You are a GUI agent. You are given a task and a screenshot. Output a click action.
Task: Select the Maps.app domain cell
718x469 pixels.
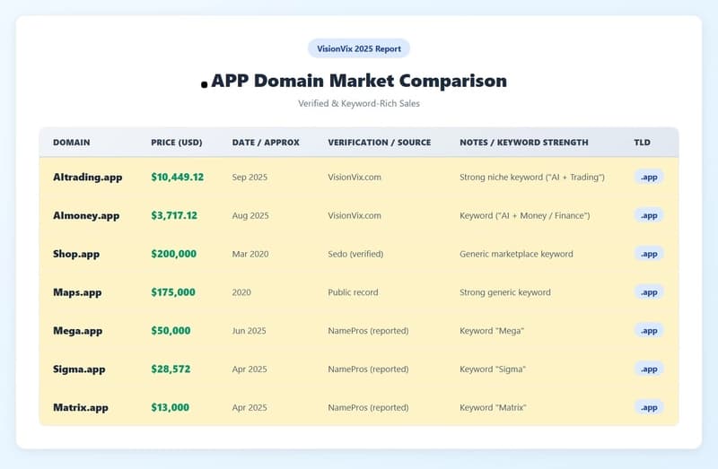77,292
